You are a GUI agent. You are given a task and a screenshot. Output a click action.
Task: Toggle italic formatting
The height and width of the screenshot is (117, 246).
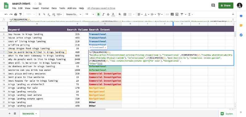(103, 14)
